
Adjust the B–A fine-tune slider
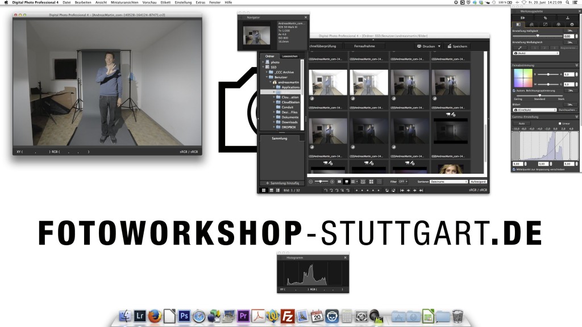pyautogui.click(x=548, y=74)
